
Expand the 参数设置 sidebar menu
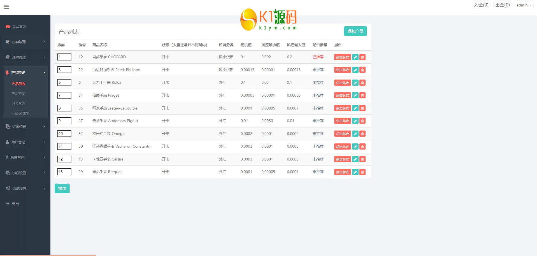coord(25,173)
